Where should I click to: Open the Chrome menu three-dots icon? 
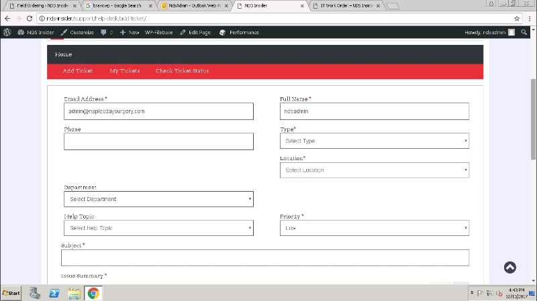tap(530, 18)
